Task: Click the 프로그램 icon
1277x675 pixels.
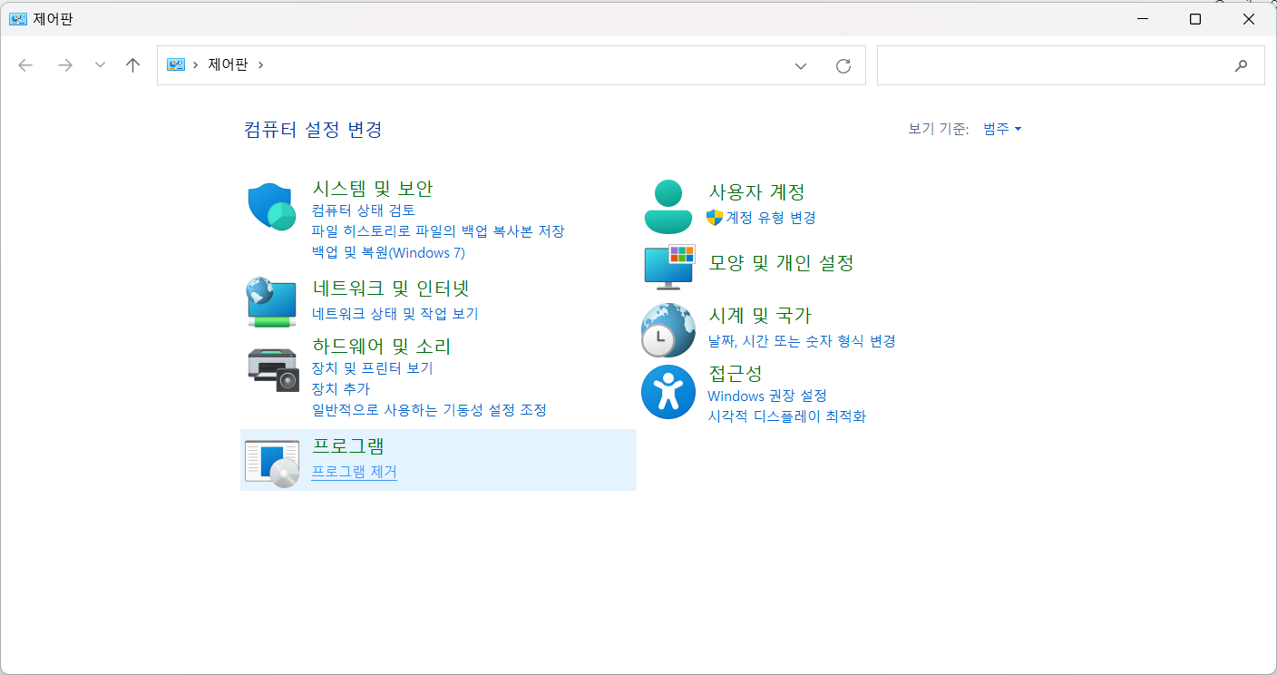Action: (270, 461)
